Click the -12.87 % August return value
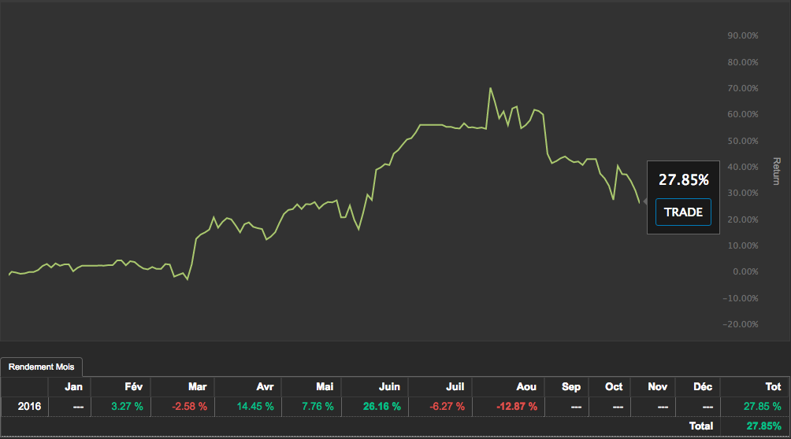Screen dimensions: 791x439 coord(517,406)
